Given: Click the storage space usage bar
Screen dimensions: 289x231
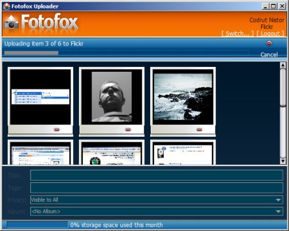Looking at the screenshot, I should pos(38,225).
